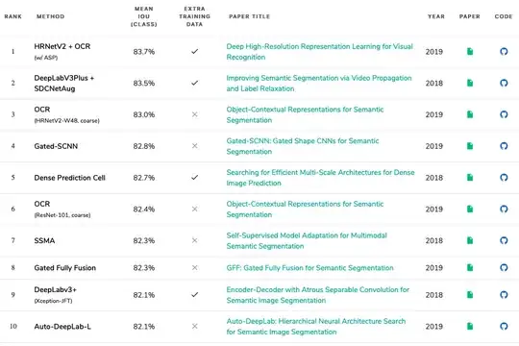Open 'Self-Supervised Model Adaptation for Multimodal' link
The image size is (519, 346).
[x=307, y=240]
